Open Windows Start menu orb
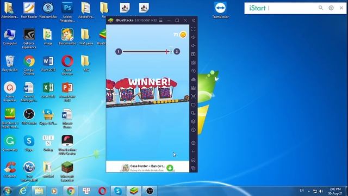 click(7, 191)
